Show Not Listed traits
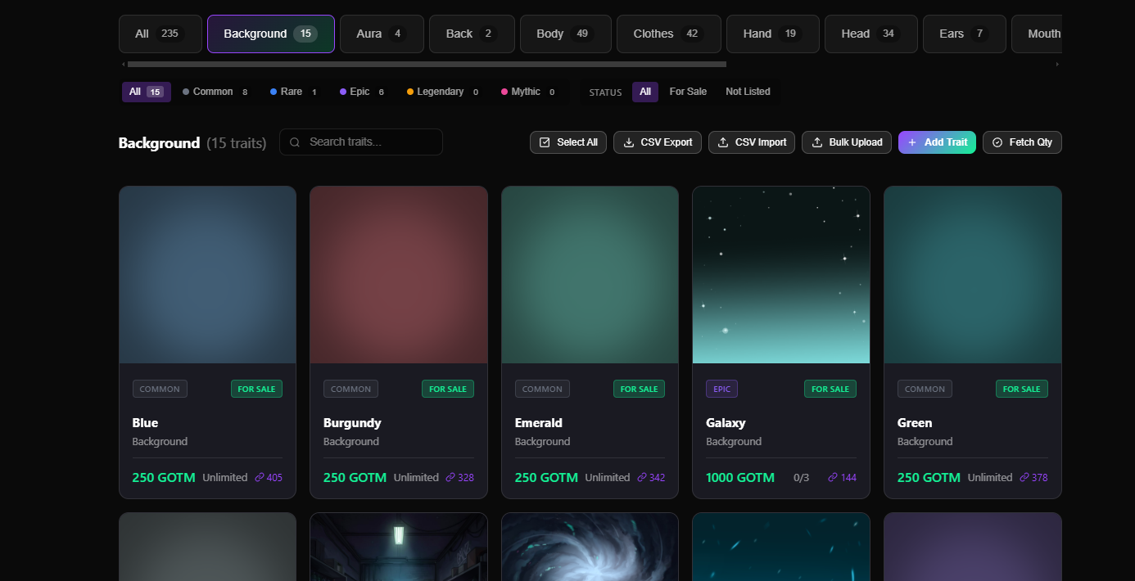This screenshot has width=1135, height=581. point(747,92)
